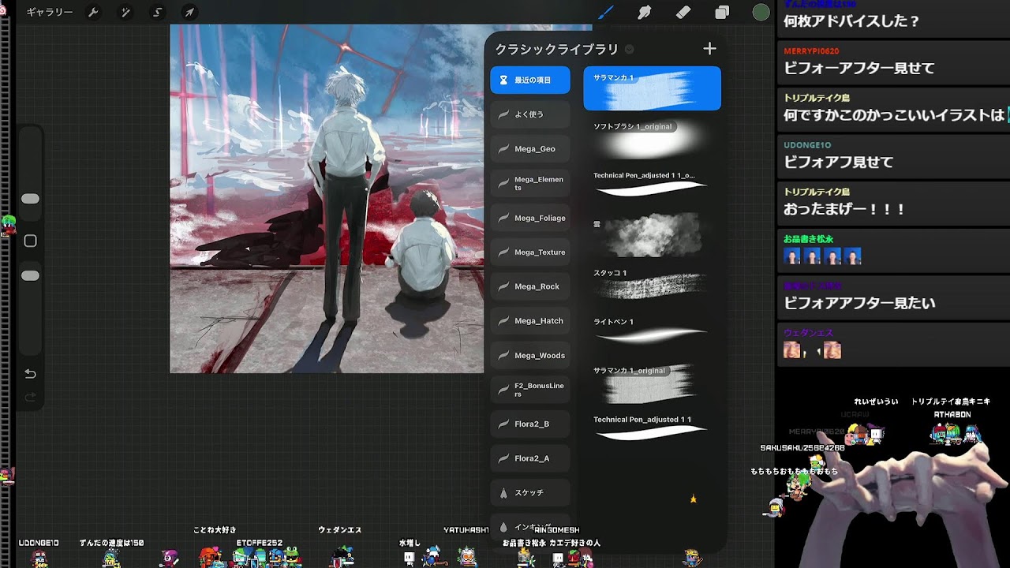Open the Mega_Foliage brush set

tap(530, 218)
